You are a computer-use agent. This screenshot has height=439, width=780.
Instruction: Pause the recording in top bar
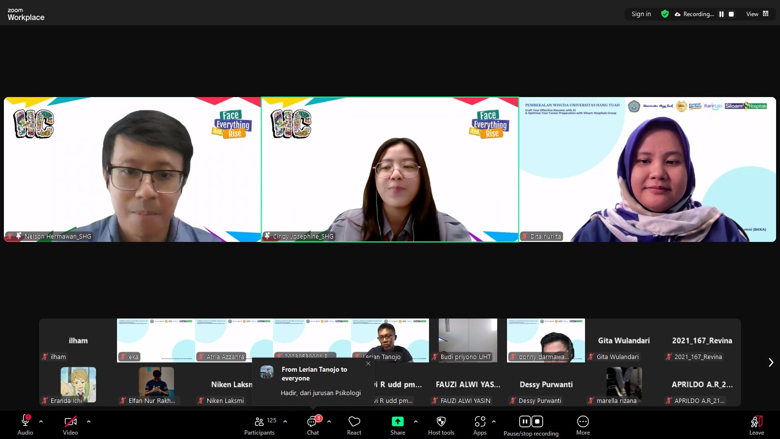(x=721, y=14)
